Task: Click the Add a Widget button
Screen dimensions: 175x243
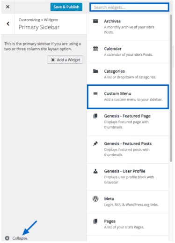Action: pyautogui.click(x=65, y=60)
